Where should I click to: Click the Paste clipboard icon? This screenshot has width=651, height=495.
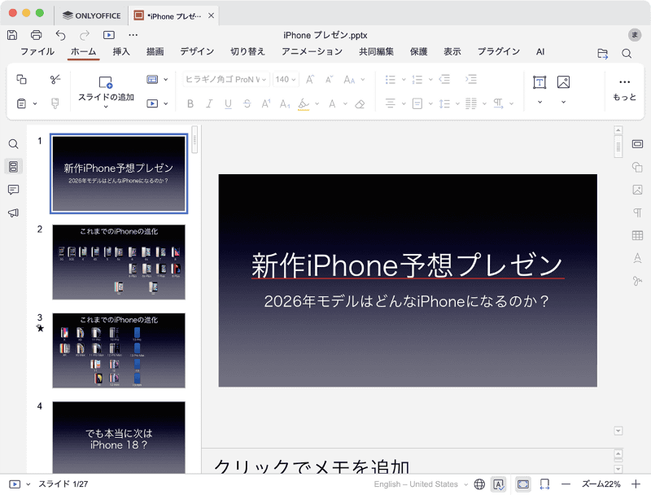(22, 103)
